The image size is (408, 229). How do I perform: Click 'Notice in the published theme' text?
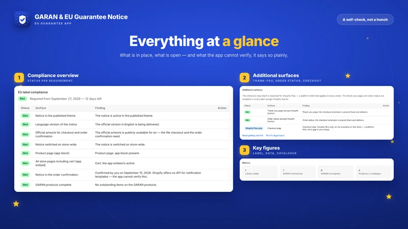point(56,116)
